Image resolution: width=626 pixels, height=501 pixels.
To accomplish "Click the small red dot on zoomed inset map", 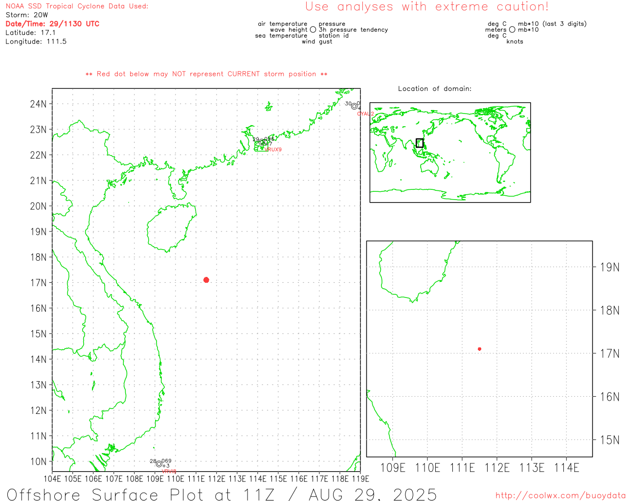I will [x=479, y=349].
